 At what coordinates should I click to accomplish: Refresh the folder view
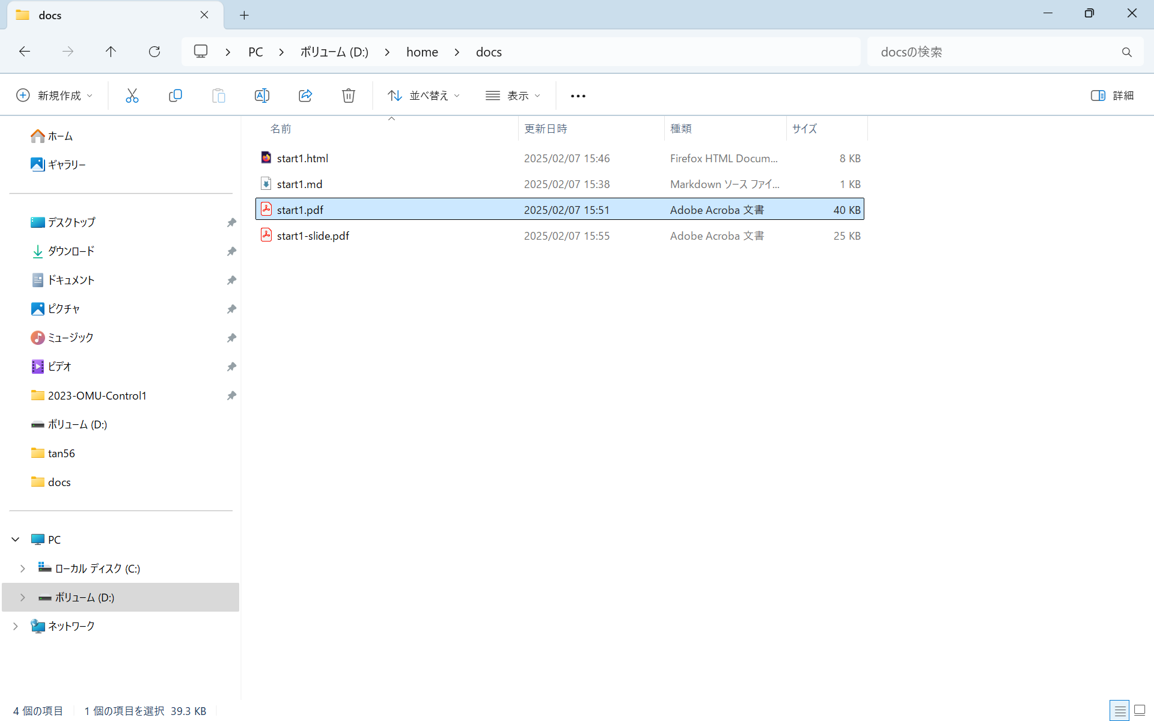coord(154,52)
